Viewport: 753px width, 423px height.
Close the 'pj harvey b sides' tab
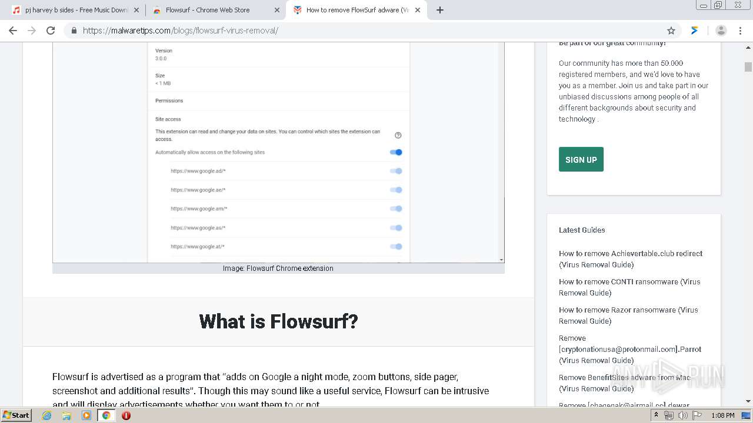pos(136,10)
